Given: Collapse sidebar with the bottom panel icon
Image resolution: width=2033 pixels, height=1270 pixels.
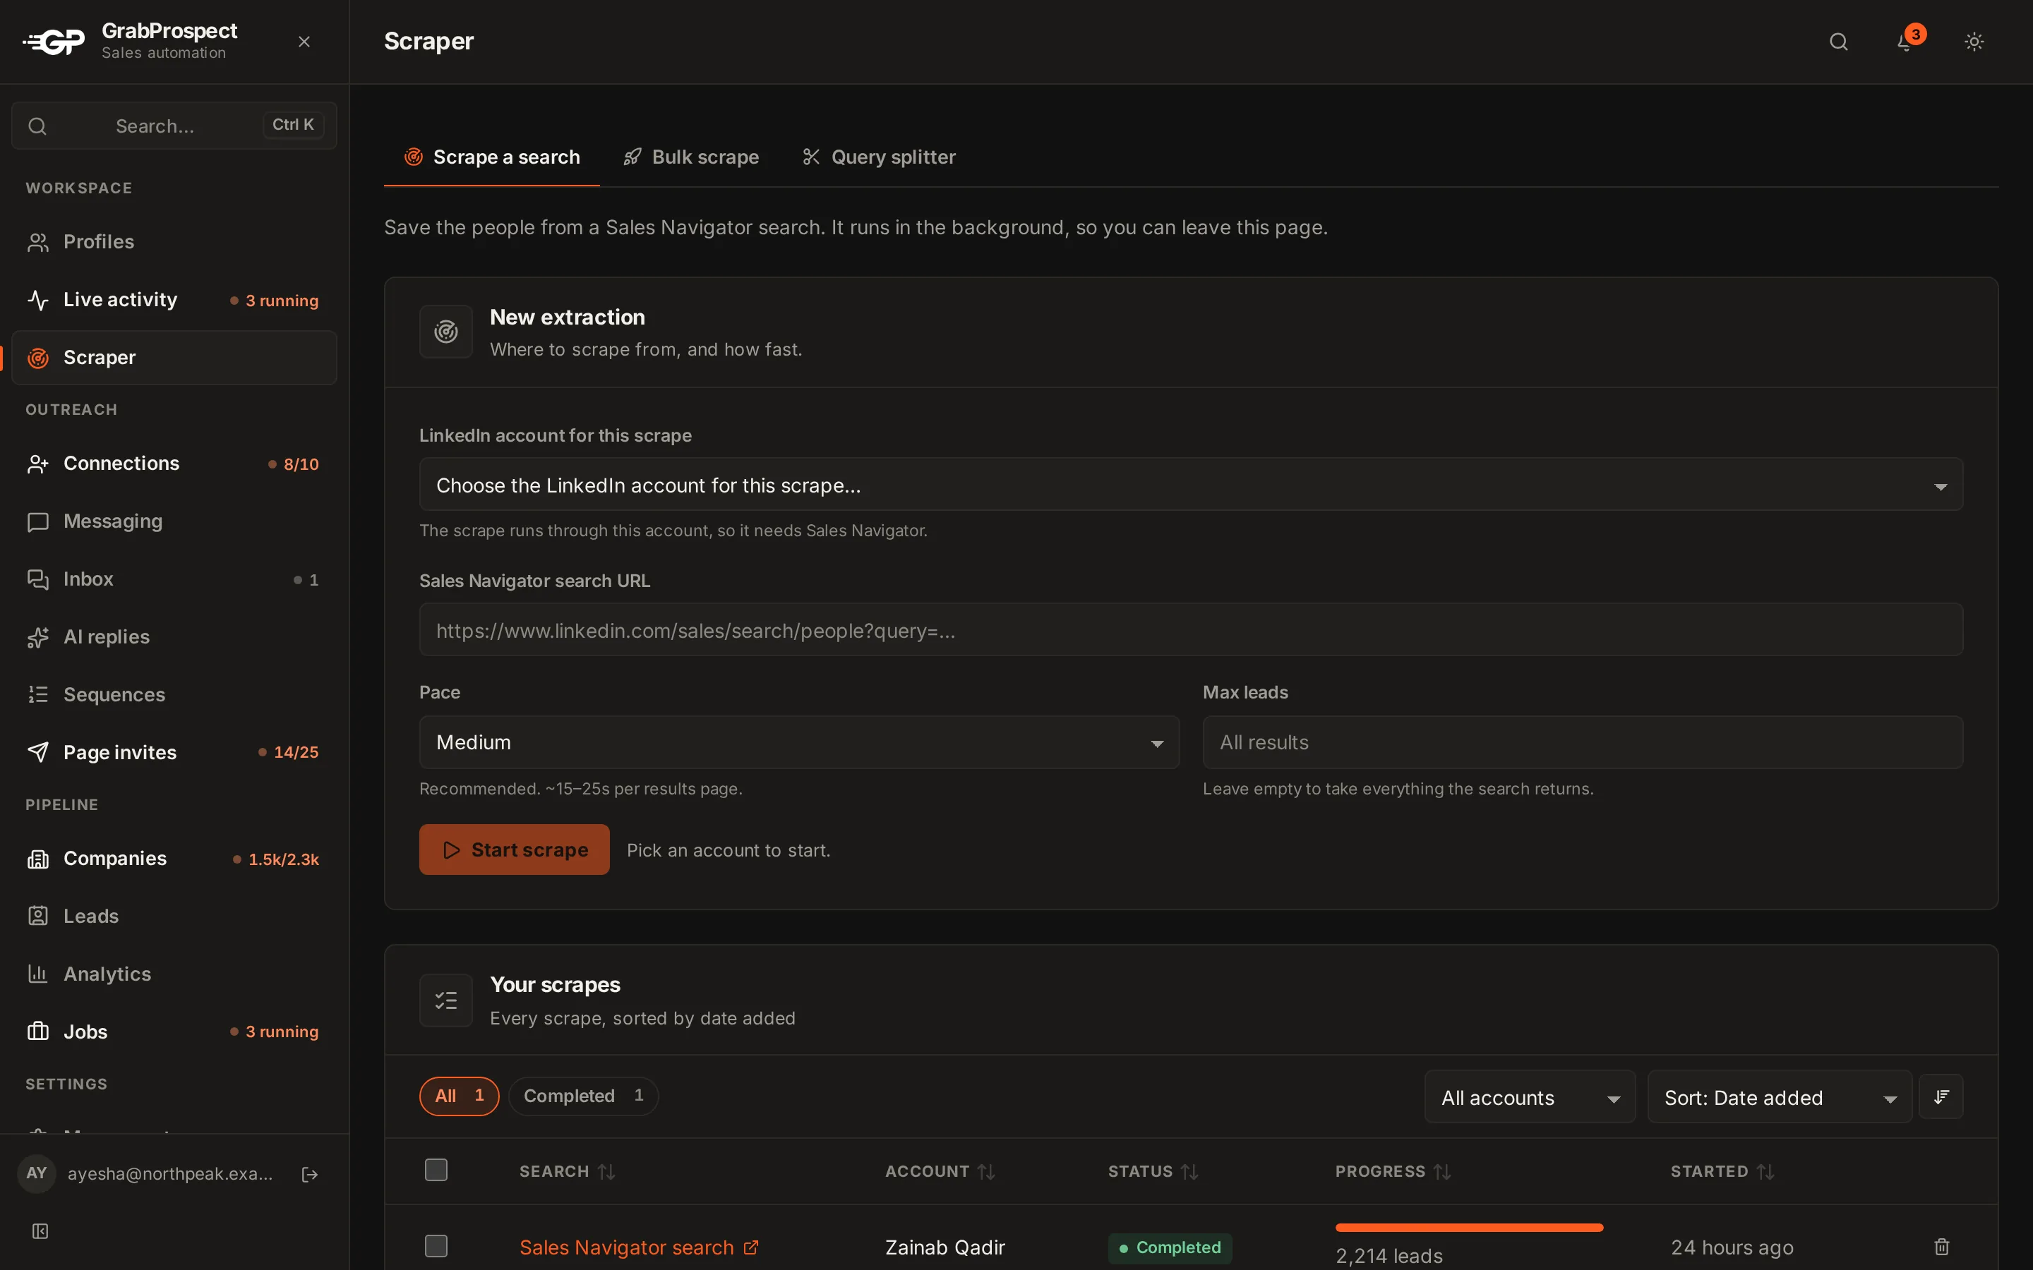Looking at the screenshot, I should pyautogui.click(x=40, y=1231).
